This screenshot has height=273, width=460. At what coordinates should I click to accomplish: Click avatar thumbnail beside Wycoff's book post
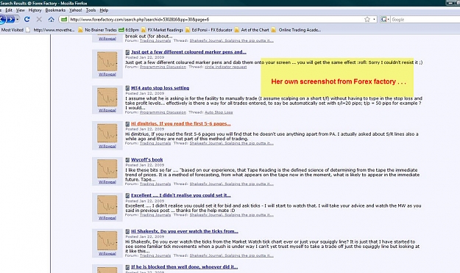point(107,169)
